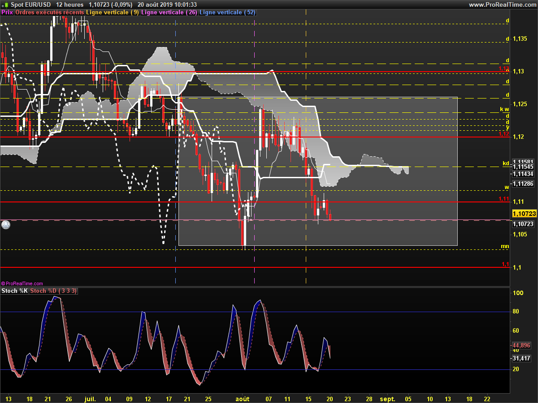Click the 44,896 stochastic value tag
The width and height of the screenshot is (538, 403).
(x=522, y=345)
